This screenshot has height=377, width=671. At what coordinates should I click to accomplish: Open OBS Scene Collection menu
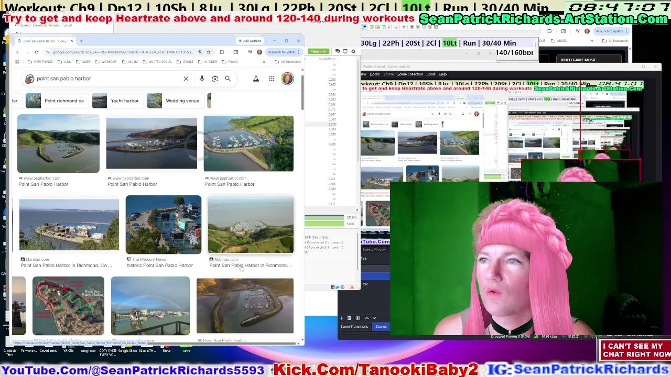pyautogui.click(x=410, y=74)
